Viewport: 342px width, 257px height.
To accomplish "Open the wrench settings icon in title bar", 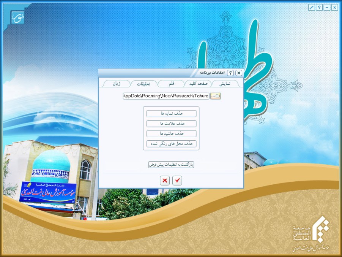I will point(312,8).
